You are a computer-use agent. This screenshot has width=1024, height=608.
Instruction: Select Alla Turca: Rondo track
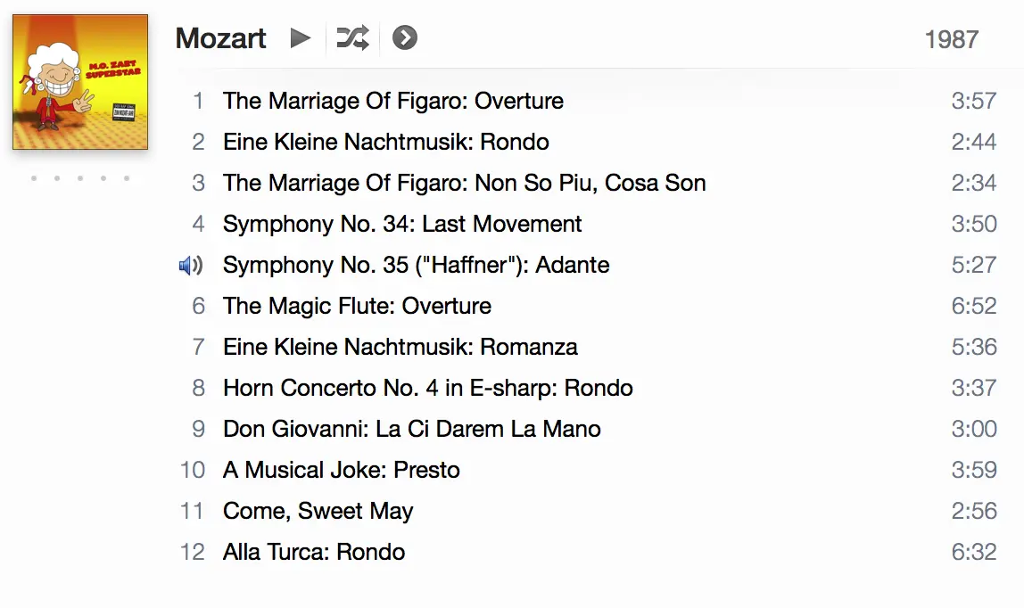click(313, 552)
